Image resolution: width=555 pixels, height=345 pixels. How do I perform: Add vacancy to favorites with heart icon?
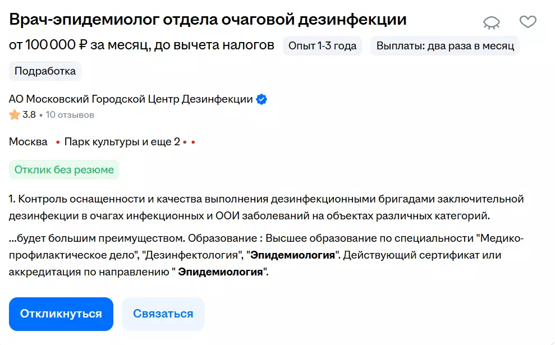point(528,22)
